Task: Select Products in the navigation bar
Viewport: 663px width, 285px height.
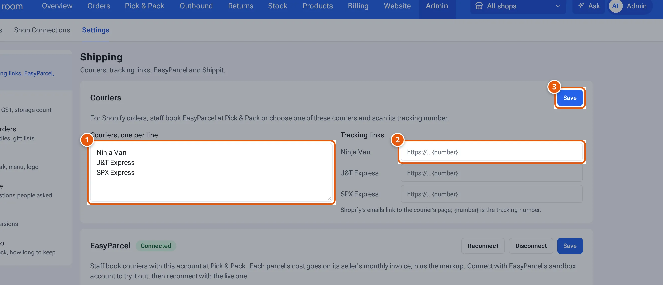Action: pyautogui.click(x=317, y=6)
